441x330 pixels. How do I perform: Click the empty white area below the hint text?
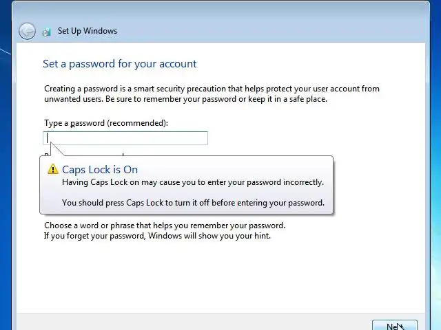(x=220, y=275)
